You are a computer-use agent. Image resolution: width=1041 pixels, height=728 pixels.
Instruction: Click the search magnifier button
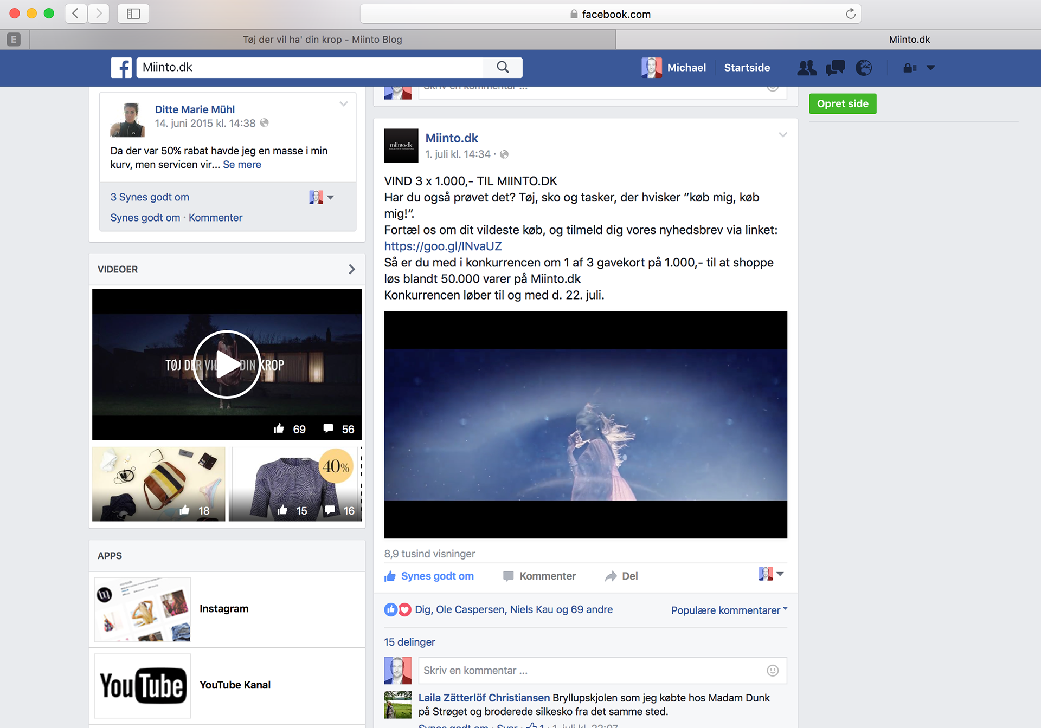[x=503, y=67]
